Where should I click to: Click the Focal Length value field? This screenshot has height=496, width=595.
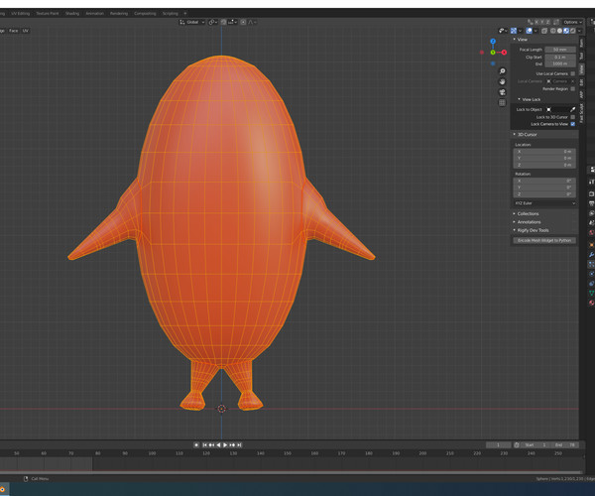[560, 49]
